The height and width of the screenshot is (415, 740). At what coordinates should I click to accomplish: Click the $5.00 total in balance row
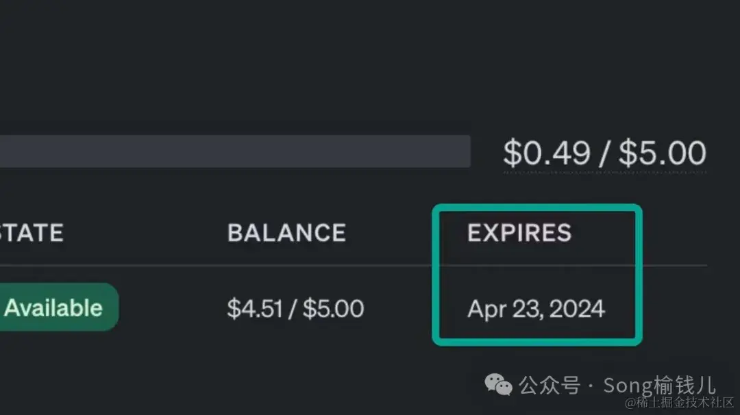click(x=333, y=309)
